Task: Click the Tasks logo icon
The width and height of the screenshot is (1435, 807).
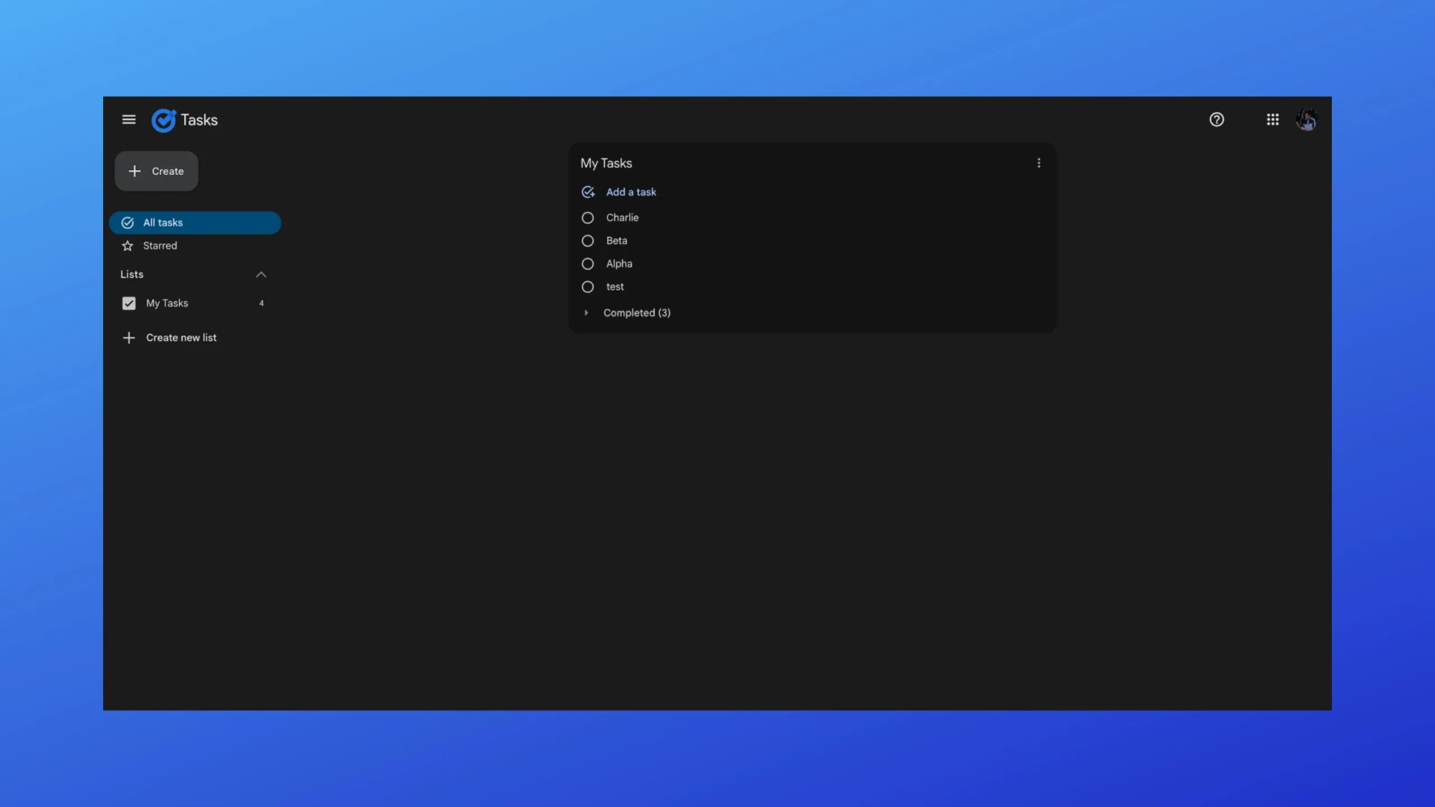Action: coord(164,120)
